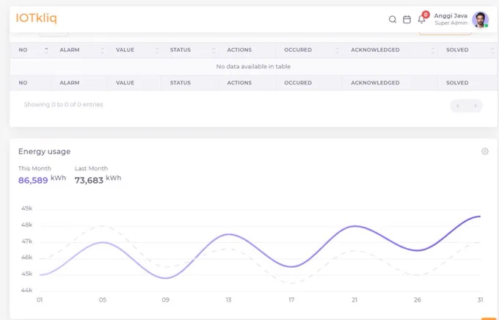Open the search magnifier icon
499x320 pixels.
[393, 19]
